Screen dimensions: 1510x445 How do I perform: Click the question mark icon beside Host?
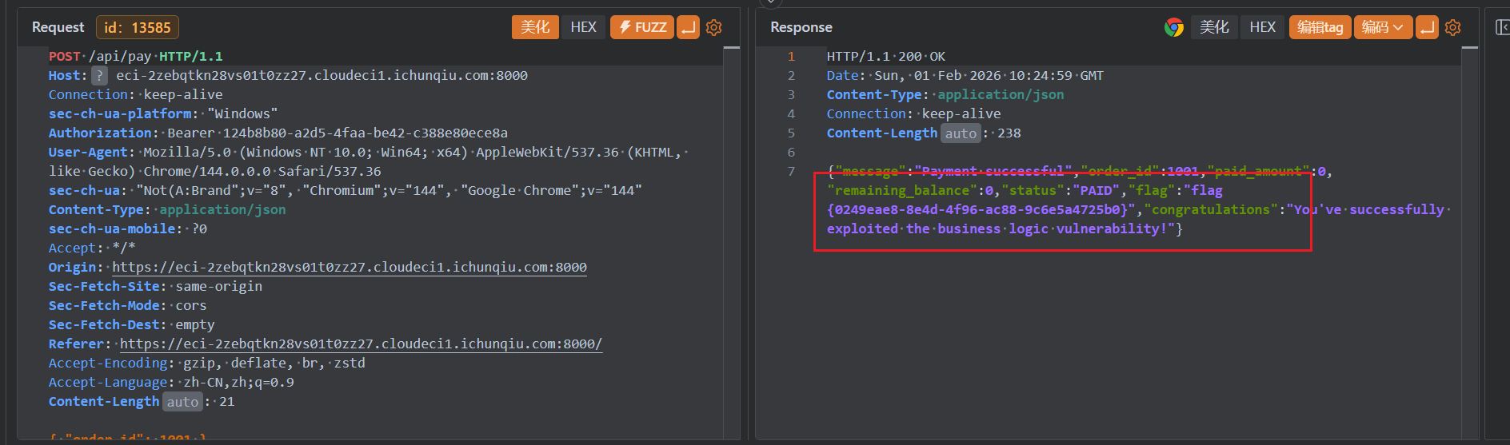(98, 75)
